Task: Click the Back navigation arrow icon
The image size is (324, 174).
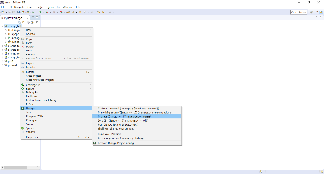Action: pos(103,12)
